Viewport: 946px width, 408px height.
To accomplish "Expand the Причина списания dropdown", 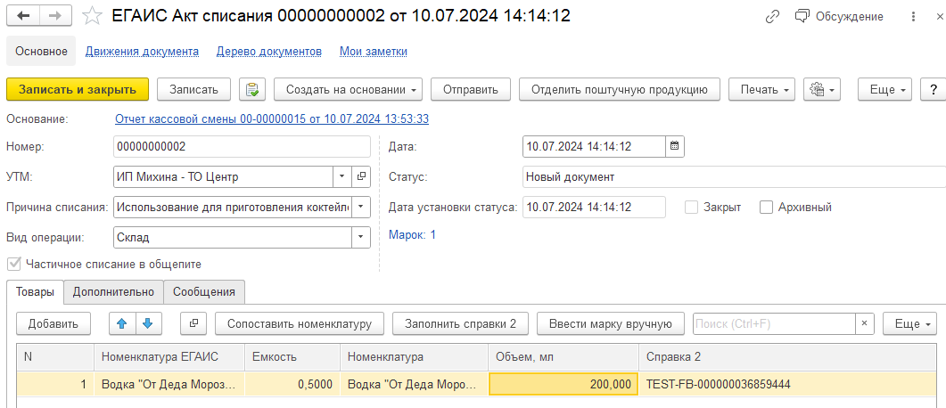I will tap(361, 208).
